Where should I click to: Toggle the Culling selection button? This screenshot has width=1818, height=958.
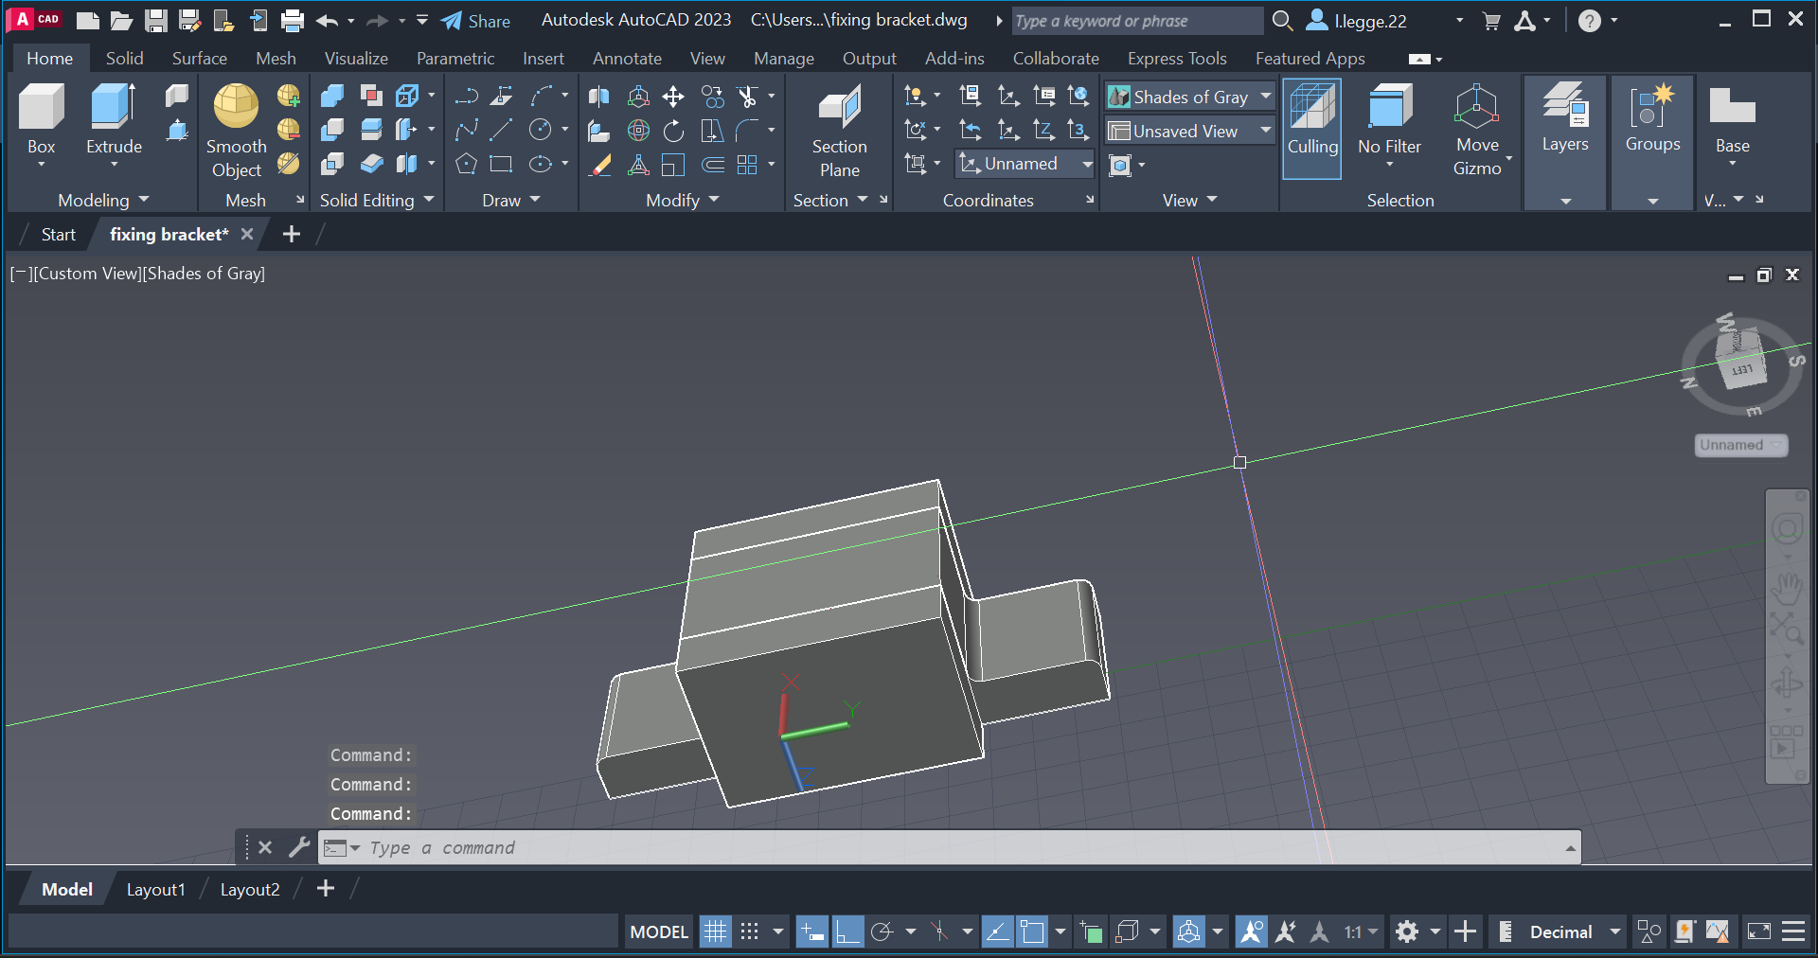1311,128
